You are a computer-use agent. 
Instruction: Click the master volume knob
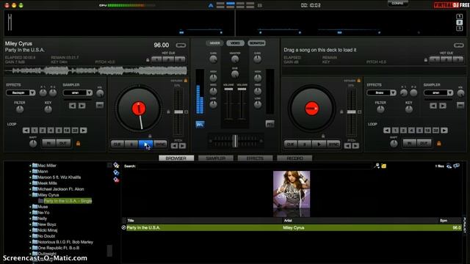click(x=235, y=59)
